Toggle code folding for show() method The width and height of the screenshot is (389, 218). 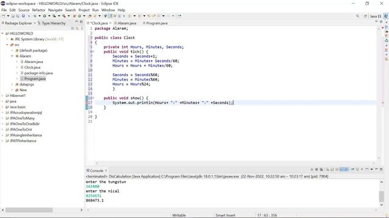pyautogui.click(x=94, y=98)
